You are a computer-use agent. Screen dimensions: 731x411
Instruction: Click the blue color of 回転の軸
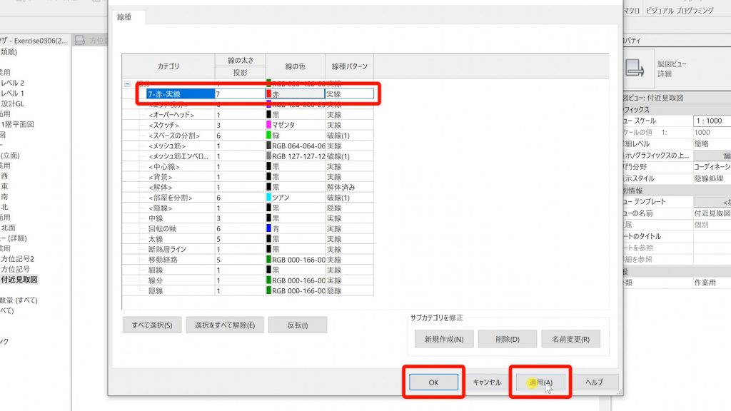269,228
